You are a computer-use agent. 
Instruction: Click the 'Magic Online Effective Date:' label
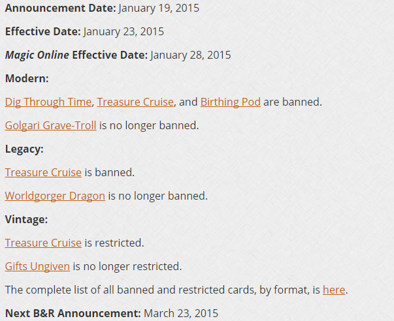76,55
